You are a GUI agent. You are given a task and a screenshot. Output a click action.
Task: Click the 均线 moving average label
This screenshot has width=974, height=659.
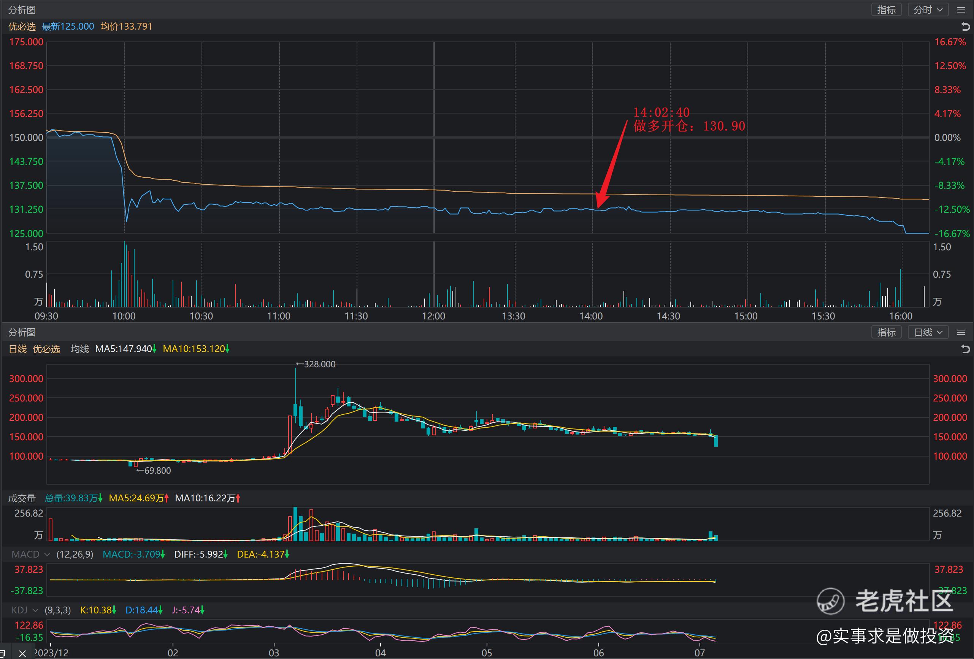79,349
